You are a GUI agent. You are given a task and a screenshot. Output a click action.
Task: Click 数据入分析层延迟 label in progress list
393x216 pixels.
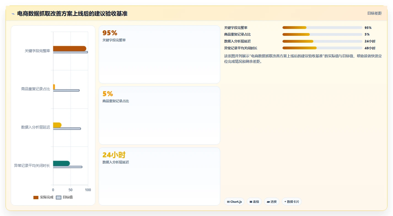click(x=238, y=41)
